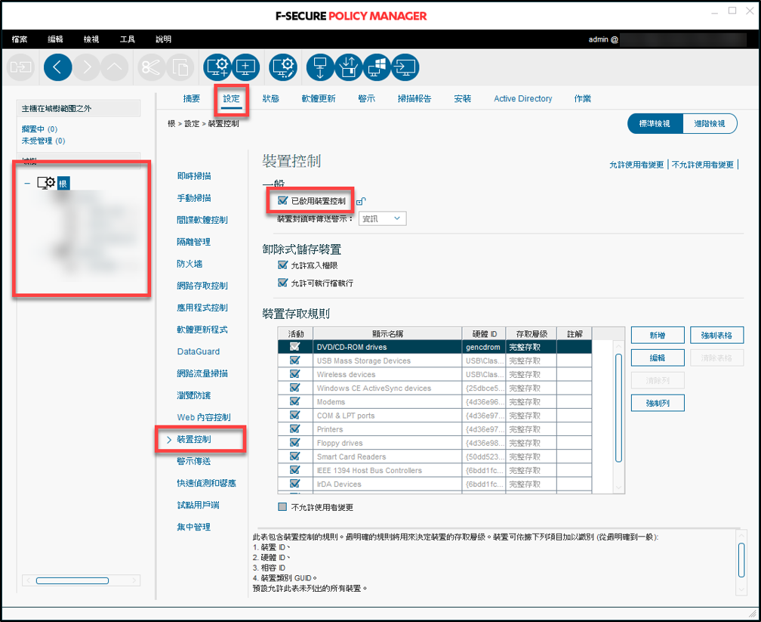Uncheck 允許寫入權限 for removable storage

click(x=283, y=266)
